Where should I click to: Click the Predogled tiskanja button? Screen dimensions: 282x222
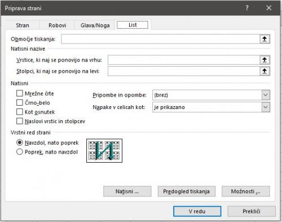click(186, 191)
